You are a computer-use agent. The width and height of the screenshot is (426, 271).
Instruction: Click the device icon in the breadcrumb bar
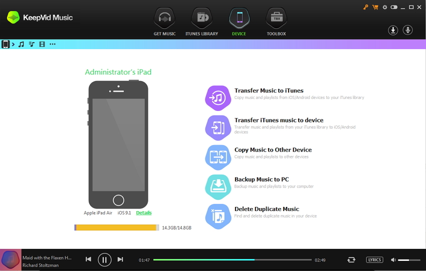[x=6, y=44]
